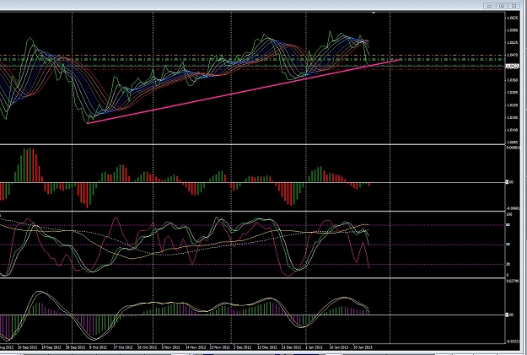Click price level 1.0250 on the scale

point(513,105)
